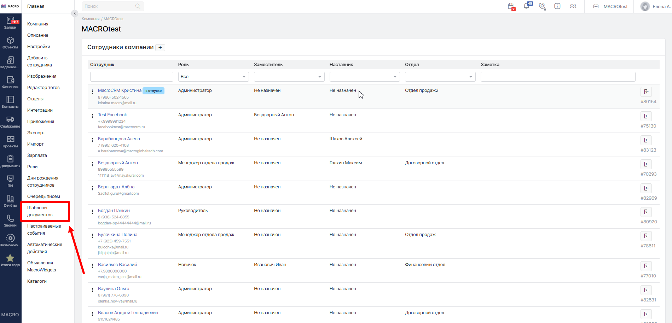Image resolution: width=672 pixels, height=323 pixels.
Task: Select Шаблоны документов menu item
Action: point(40,211)
